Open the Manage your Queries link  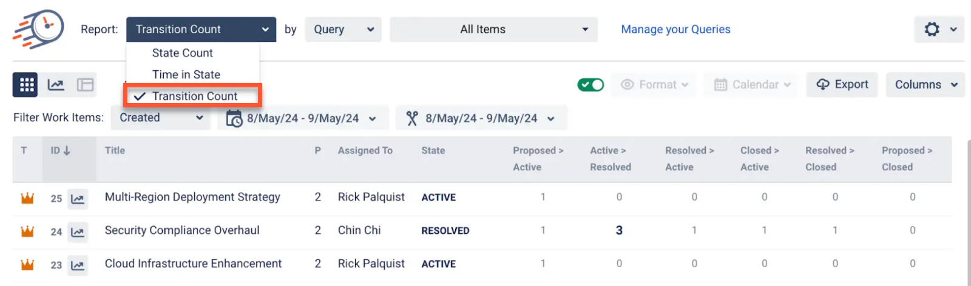point(675,29)
